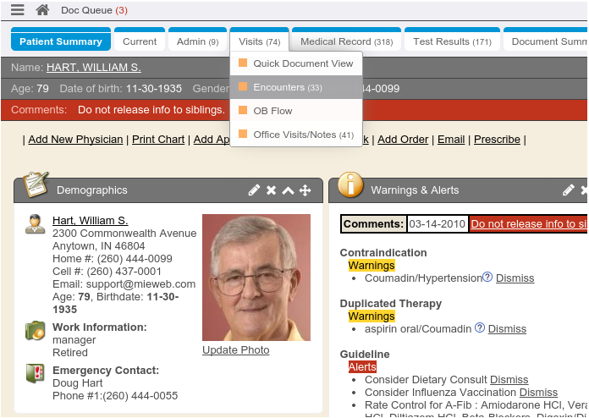Click the Demographics move arrows icon

pos(306,190)
